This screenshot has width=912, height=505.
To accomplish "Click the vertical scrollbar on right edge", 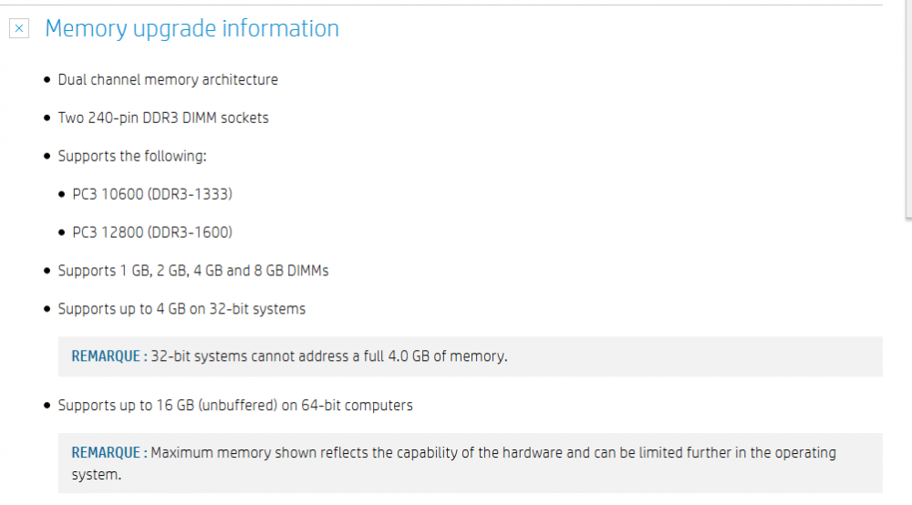I will point(908,109).
